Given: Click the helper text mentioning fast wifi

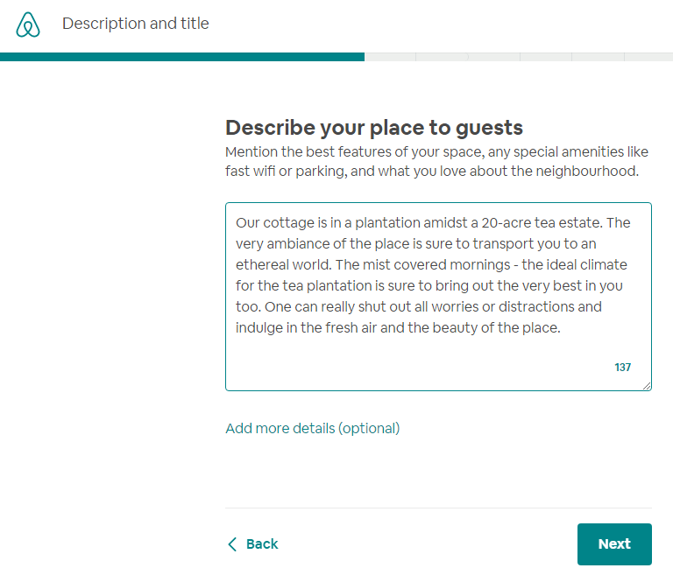Looking at the screenshot, I should [436, 161].
